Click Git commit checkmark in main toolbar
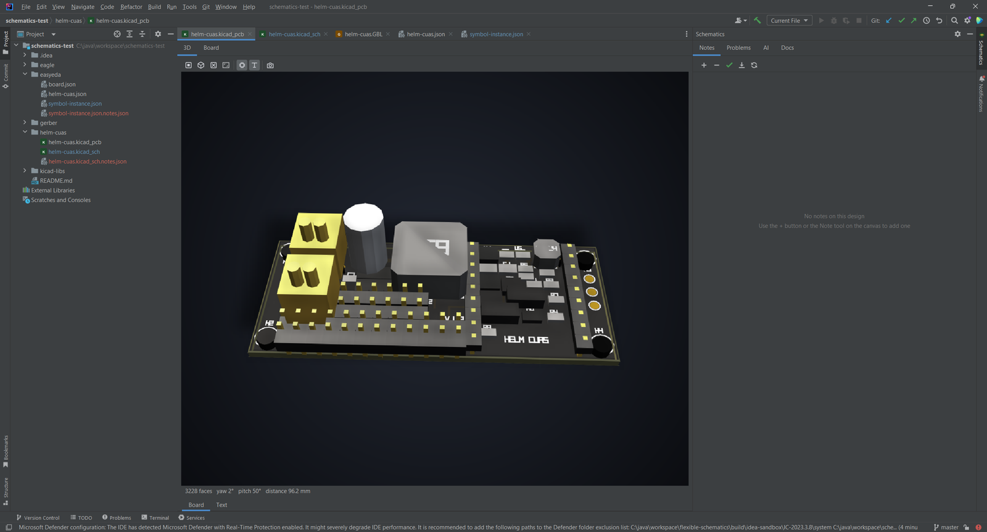 [x=901, y=20]
